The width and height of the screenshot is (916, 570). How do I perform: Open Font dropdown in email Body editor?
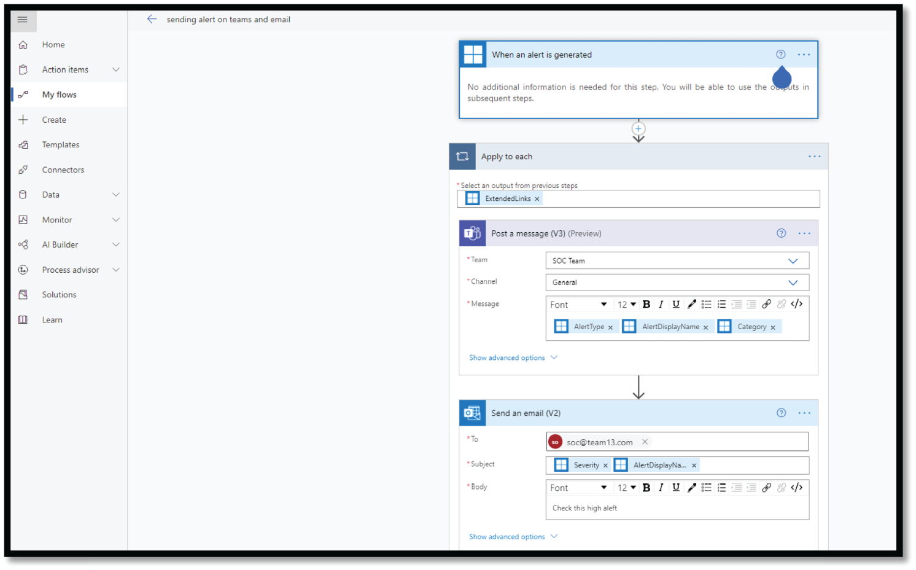pyautogui.click(x=578, y=488)
